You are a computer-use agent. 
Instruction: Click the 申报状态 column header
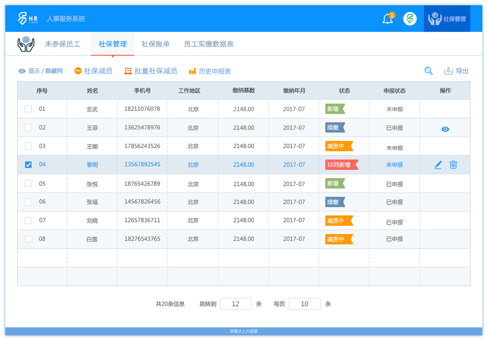(394, 91)
